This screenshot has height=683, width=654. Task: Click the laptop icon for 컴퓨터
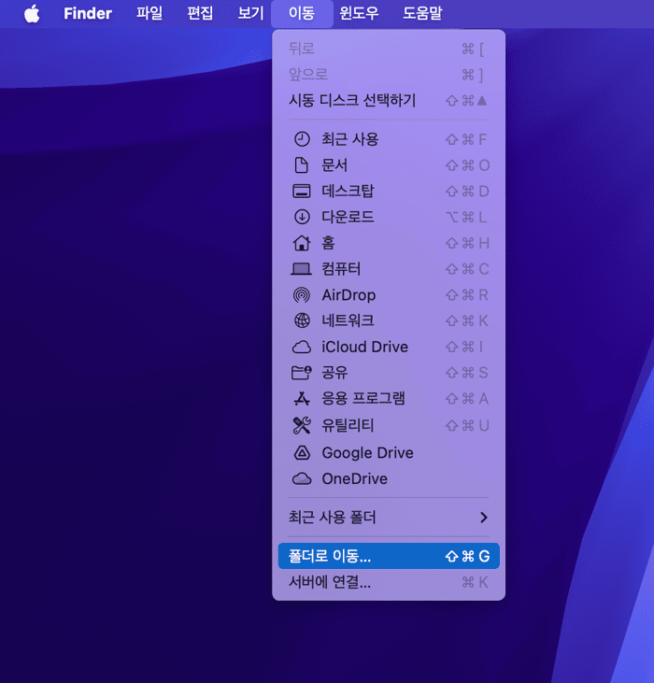click(x=301, y=269)
